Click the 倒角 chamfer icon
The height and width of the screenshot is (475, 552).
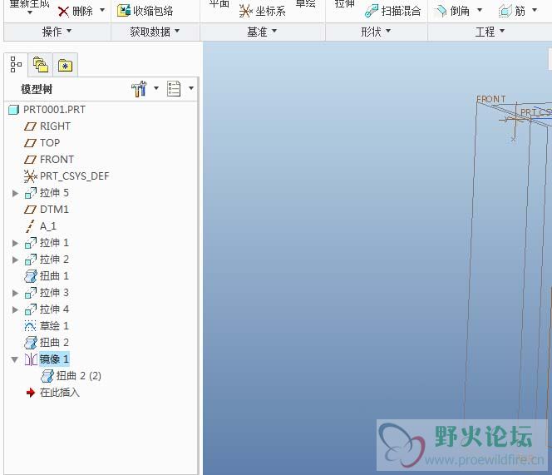(x=441, y=11)
